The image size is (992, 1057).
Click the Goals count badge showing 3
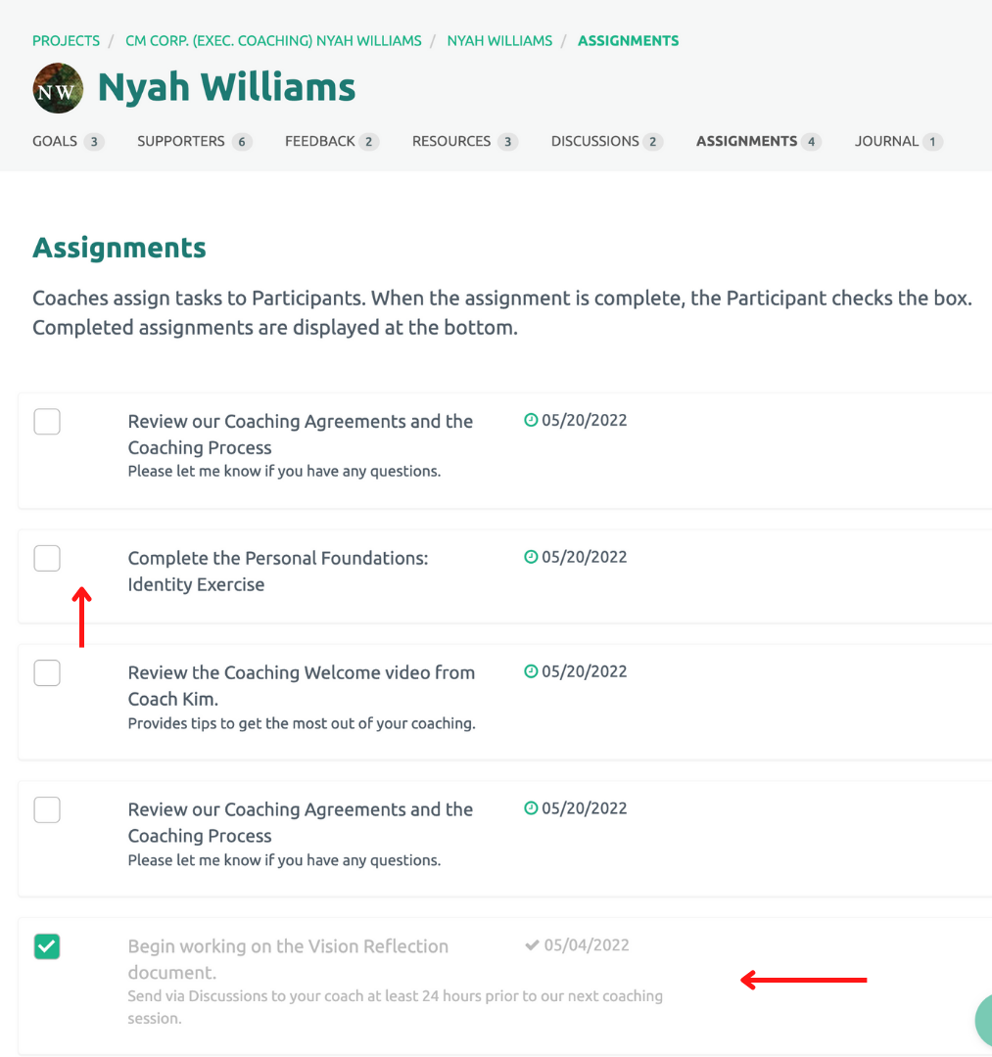(94, 142)
